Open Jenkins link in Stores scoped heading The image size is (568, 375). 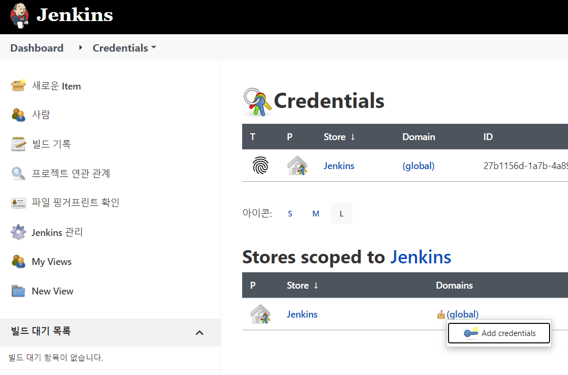point(421,257)
